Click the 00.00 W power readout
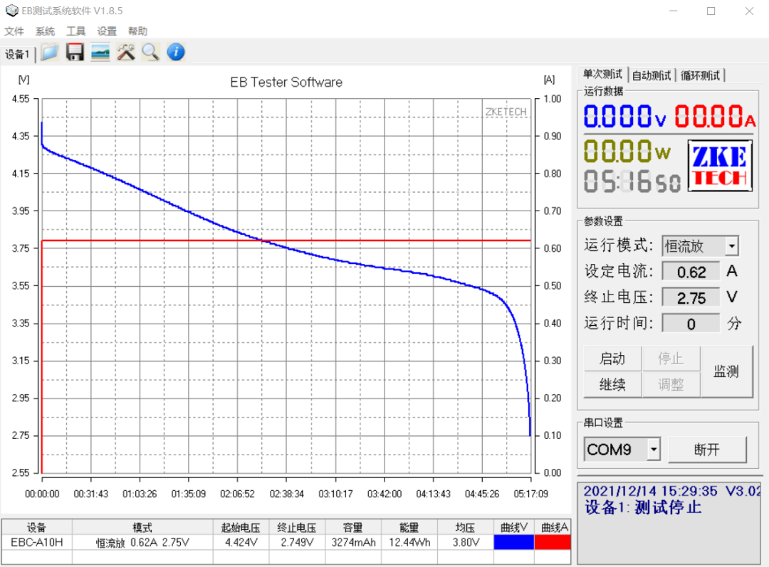This screenshot has height=567, width=769. (x=627, y=151)
